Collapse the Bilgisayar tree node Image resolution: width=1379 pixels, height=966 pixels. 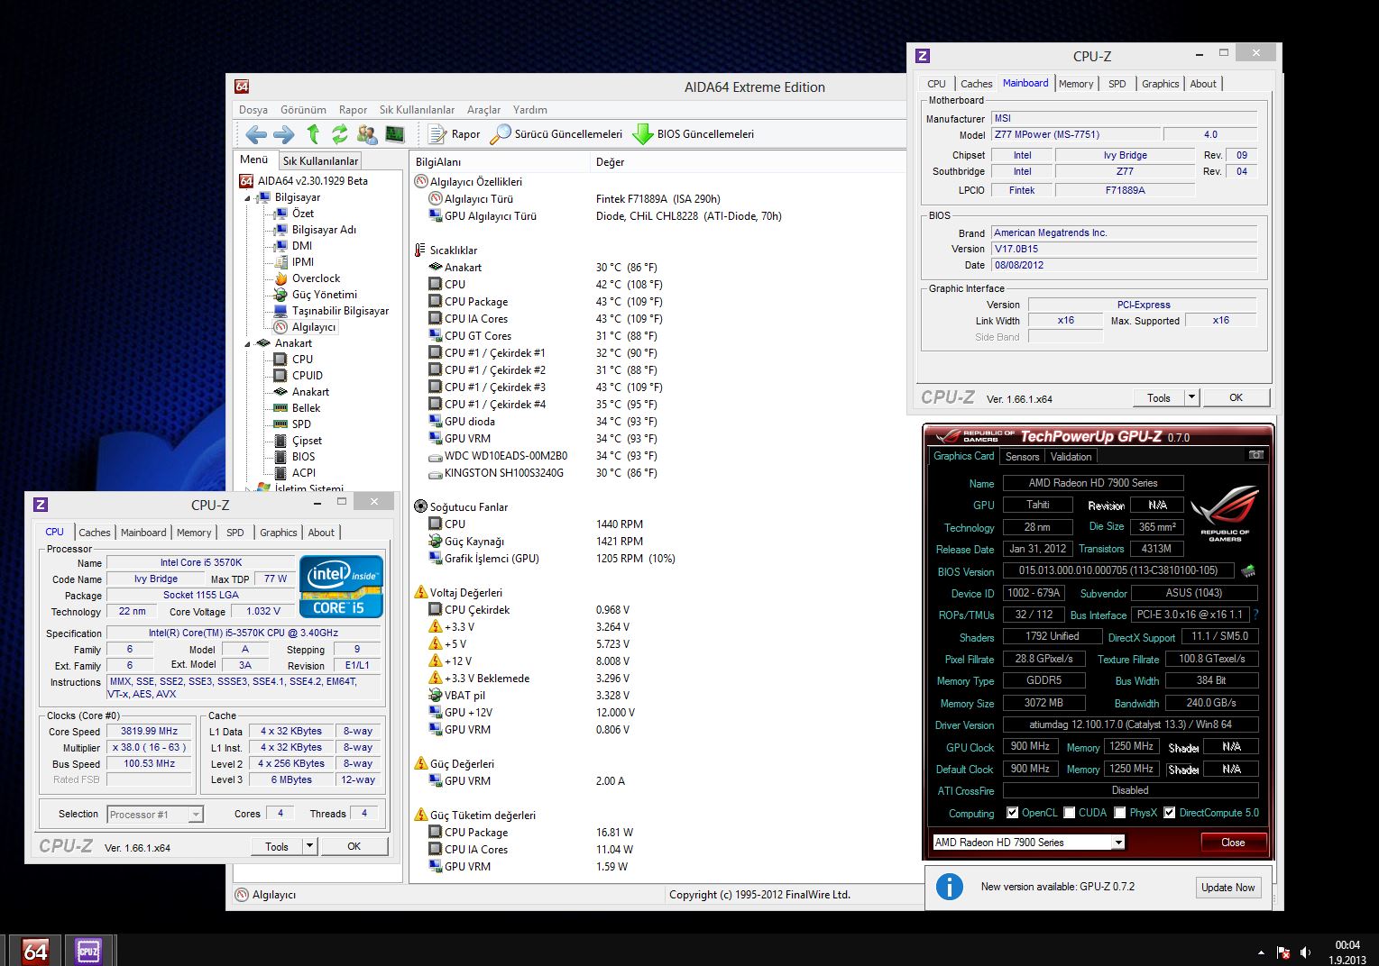click(248, 198)
